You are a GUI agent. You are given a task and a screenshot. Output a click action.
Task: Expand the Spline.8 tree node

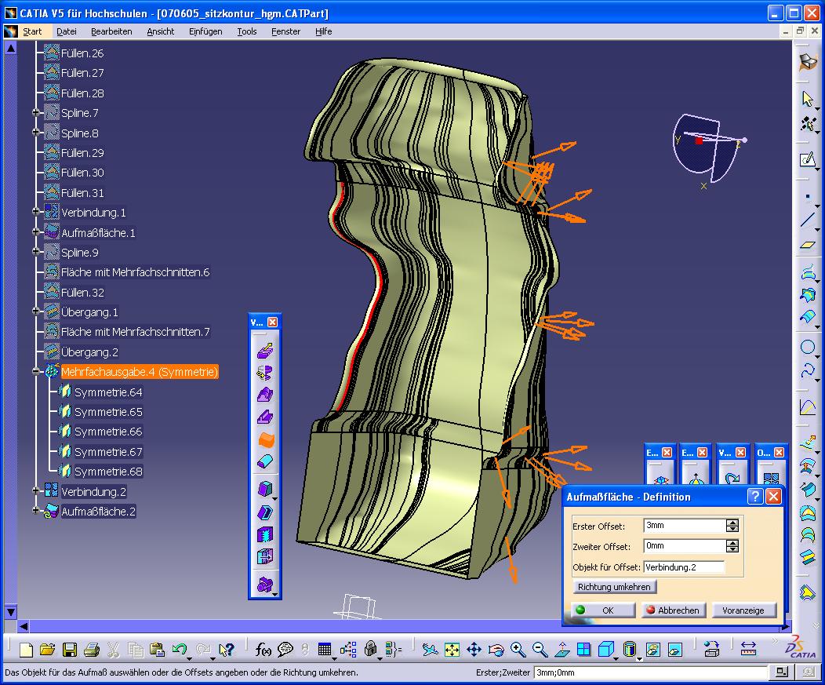(x=36, y=132)
